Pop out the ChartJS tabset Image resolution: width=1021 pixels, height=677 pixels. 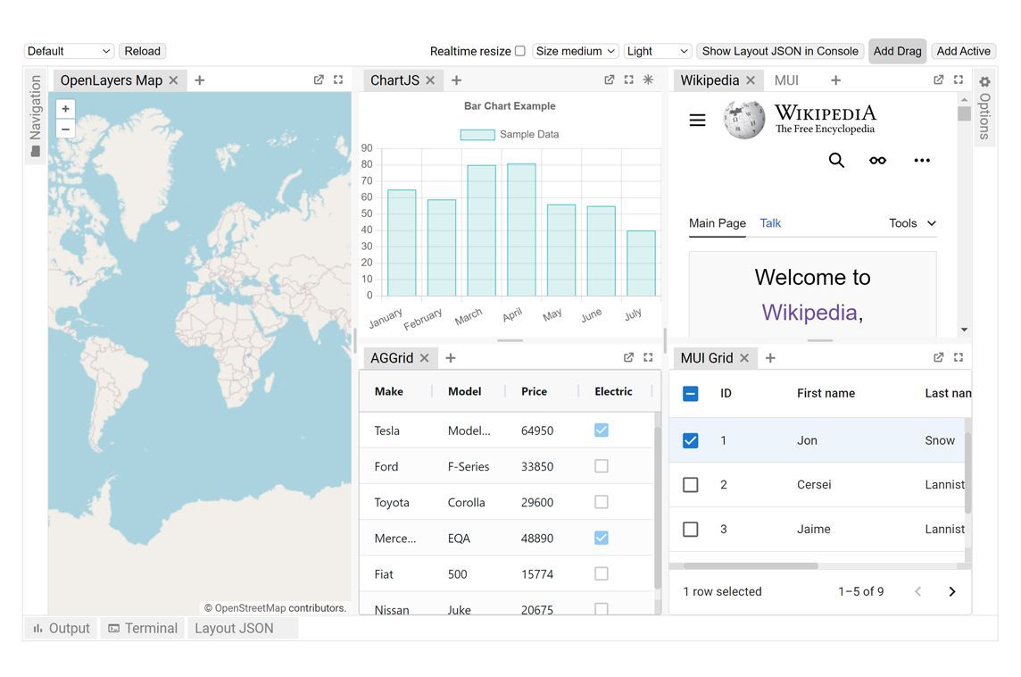[609, 79]
